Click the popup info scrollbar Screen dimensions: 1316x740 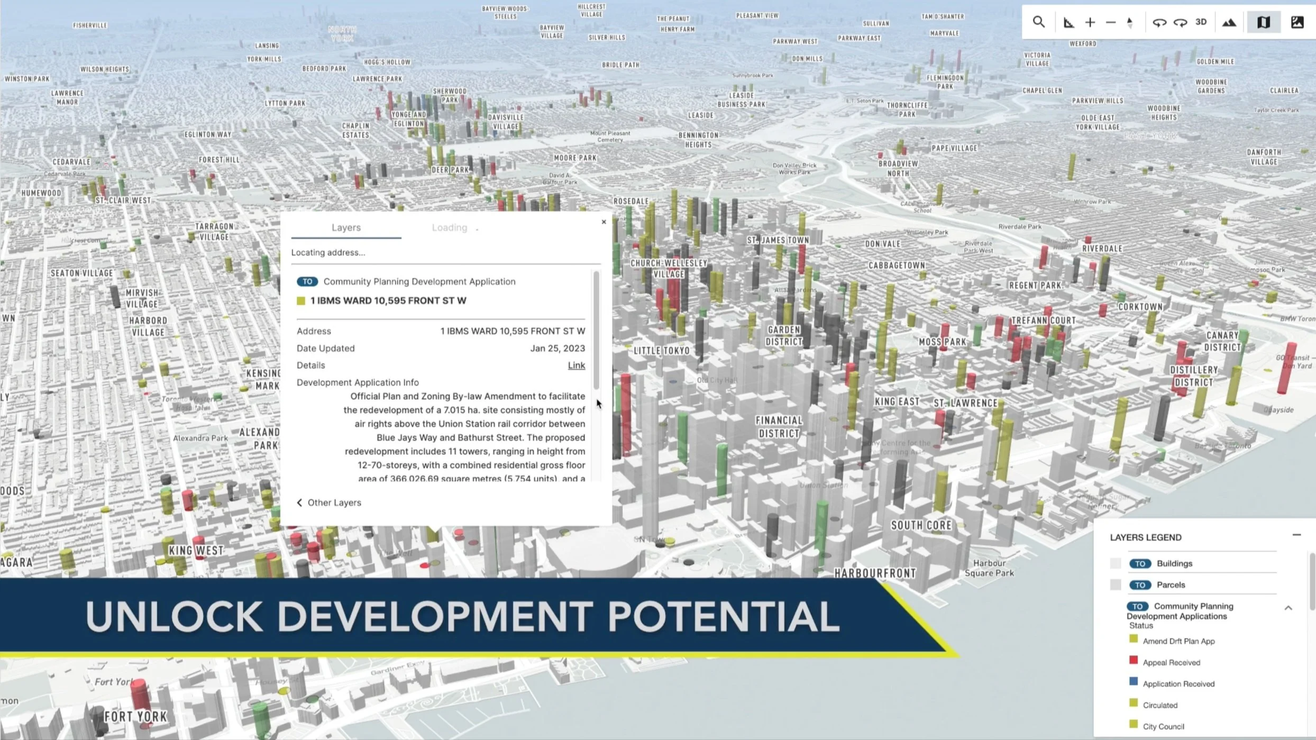point(596,331)
